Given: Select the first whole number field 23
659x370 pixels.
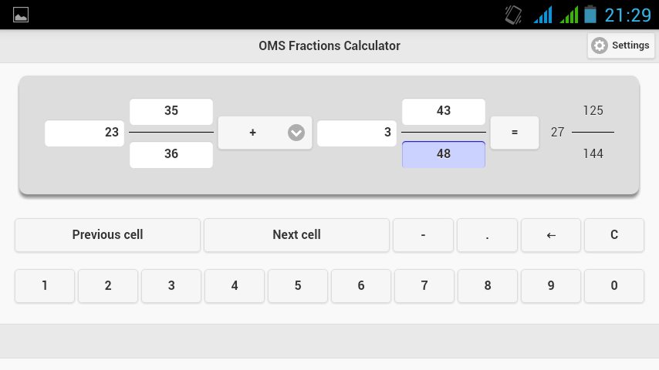Looking at the screenshot, I should click(x=84, y=133).
